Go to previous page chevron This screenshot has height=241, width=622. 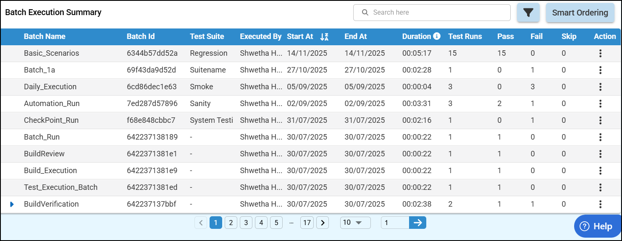coord(201,223)
